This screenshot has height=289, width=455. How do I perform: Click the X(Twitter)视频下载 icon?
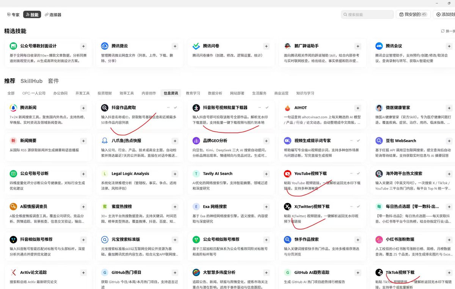(287, 207)
